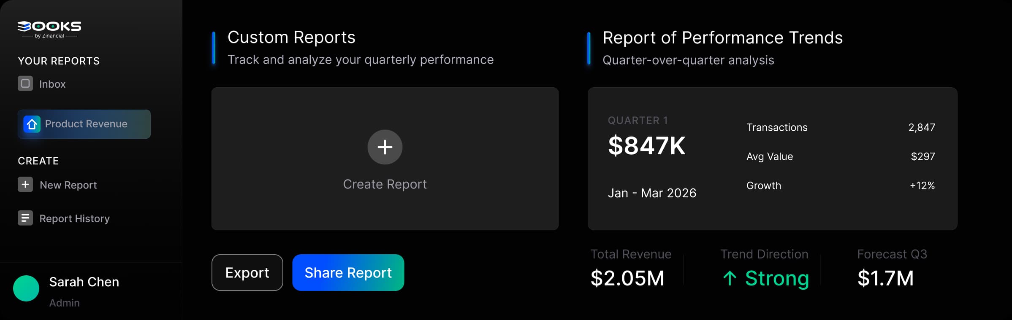The width and height of the screenshot is (1012, 320).
Task: Select New Report under Create
Action: [57, 185]
